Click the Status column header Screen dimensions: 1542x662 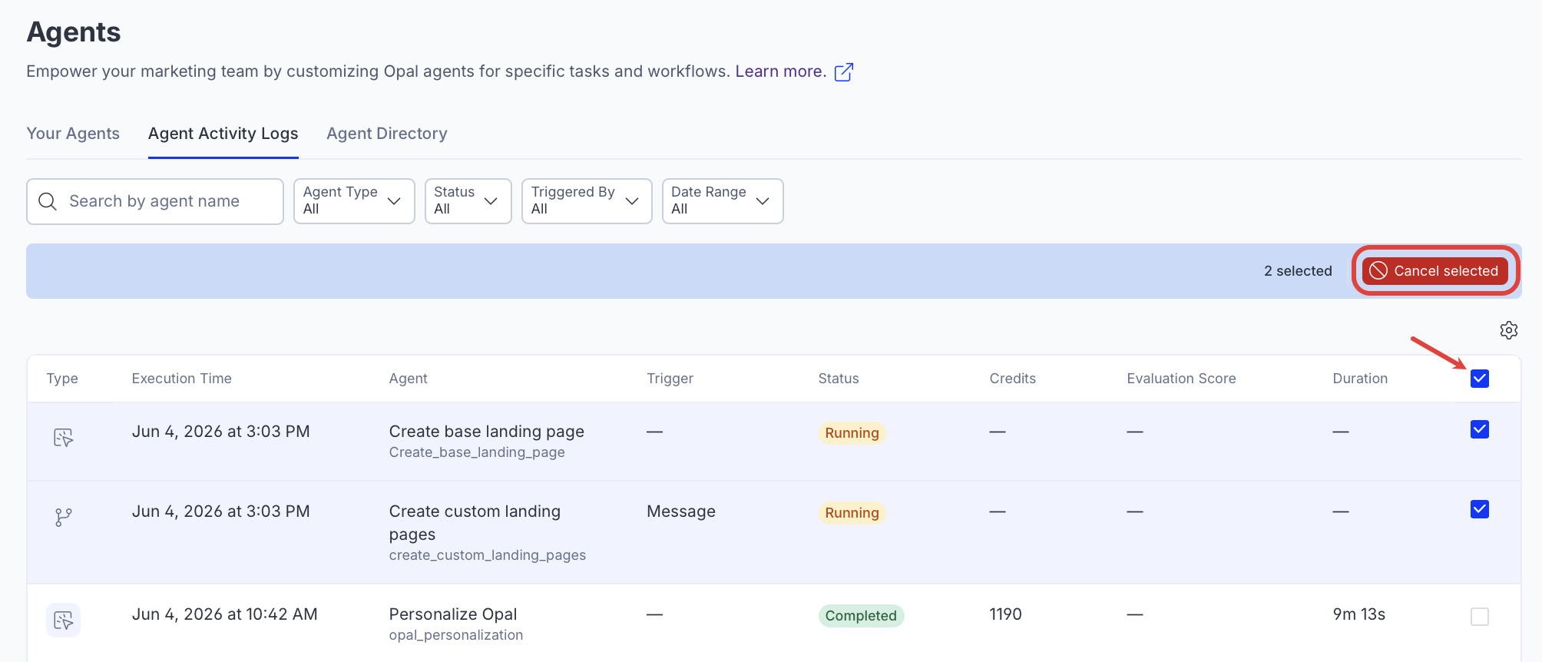point(839,379)
